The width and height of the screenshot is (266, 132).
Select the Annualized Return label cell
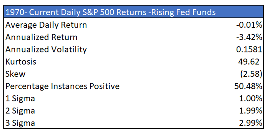point(41,37)
